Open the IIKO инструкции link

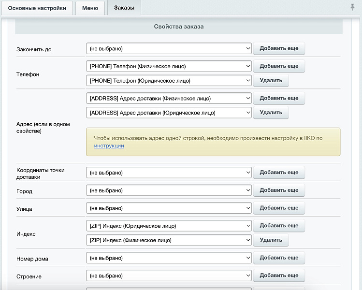[x=109, y=145]
